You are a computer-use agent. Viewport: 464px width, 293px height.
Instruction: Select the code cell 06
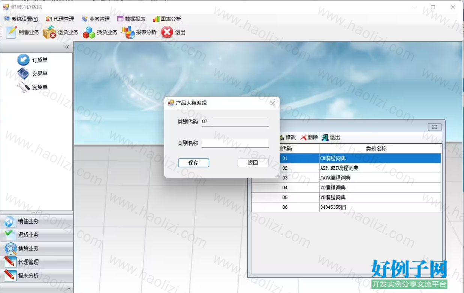point(285,207)
